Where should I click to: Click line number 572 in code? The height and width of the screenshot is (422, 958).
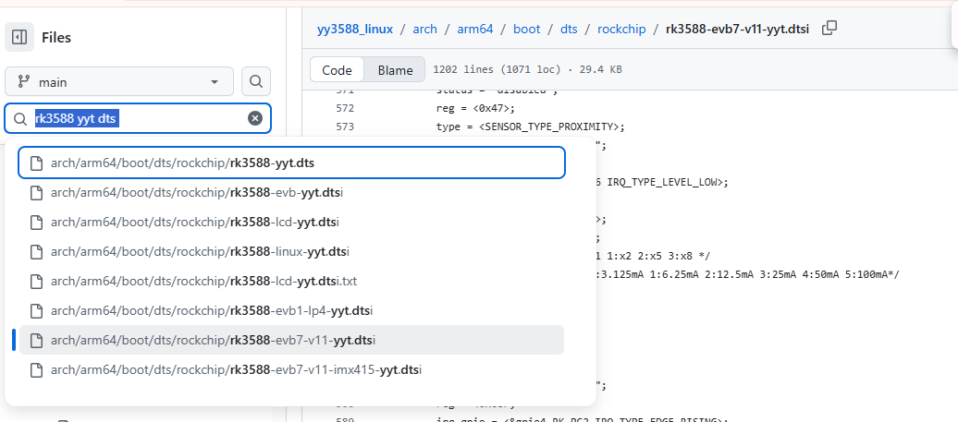[345, 109]
